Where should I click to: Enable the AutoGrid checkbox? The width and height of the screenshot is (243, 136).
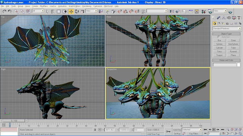pyautogui.click(x=219, y=37)
